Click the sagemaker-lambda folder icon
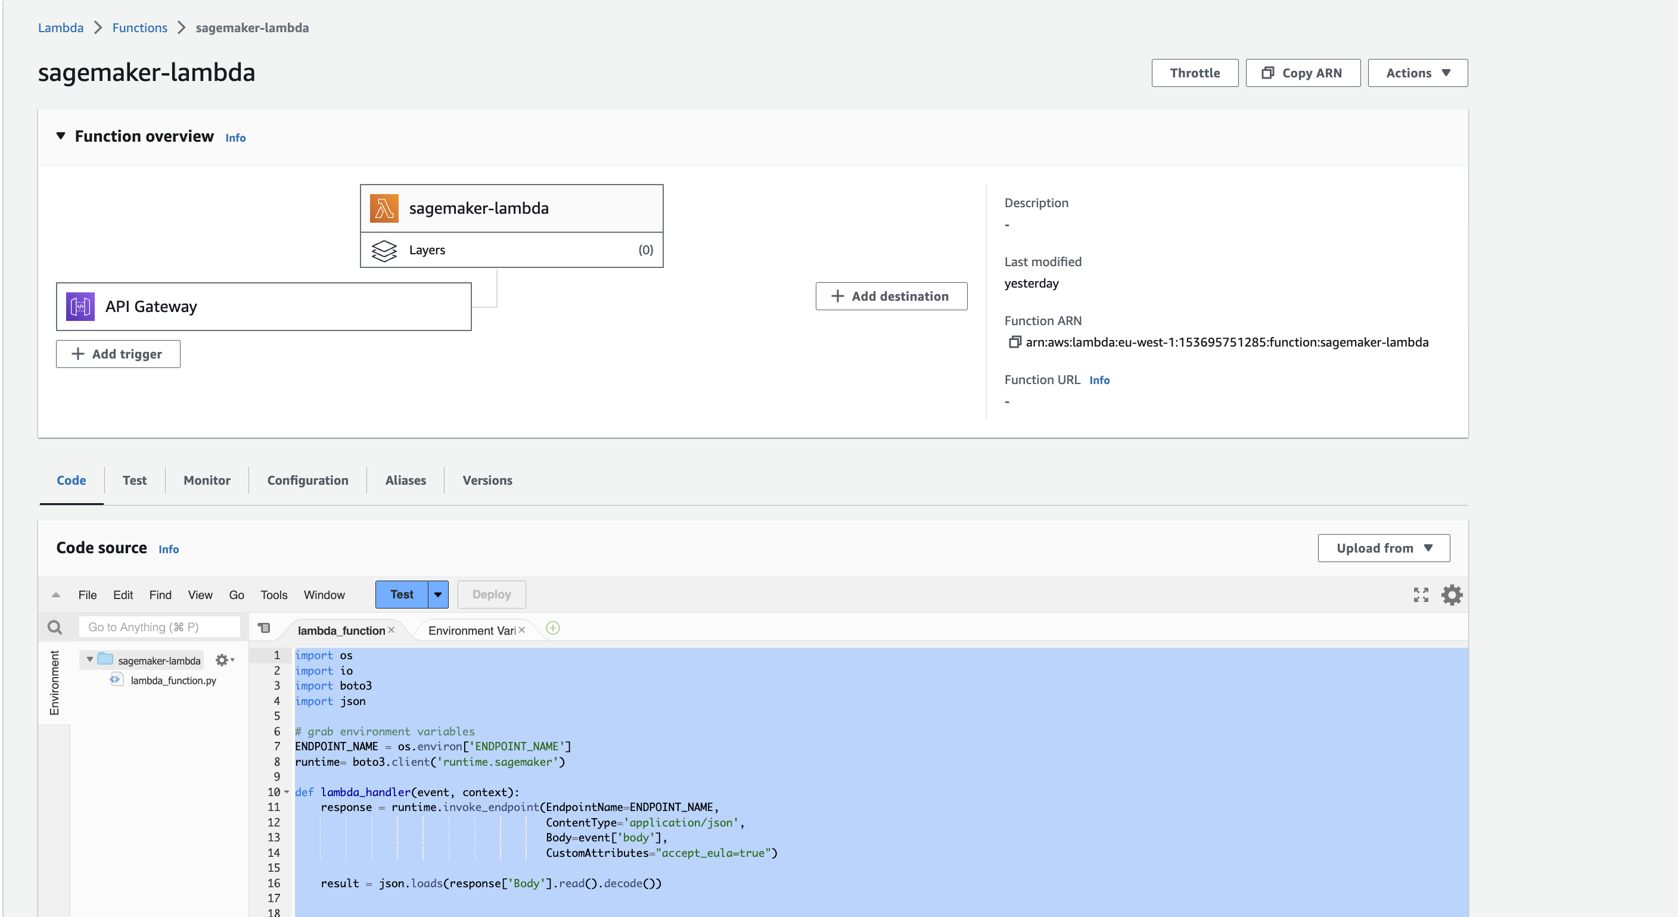This screenshot has height=917, width=1678. point(105,659)
